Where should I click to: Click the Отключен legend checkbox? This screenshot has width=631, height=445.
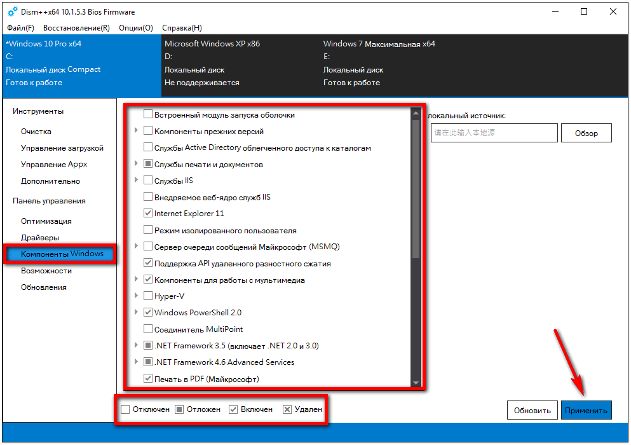tap(125, 409)
